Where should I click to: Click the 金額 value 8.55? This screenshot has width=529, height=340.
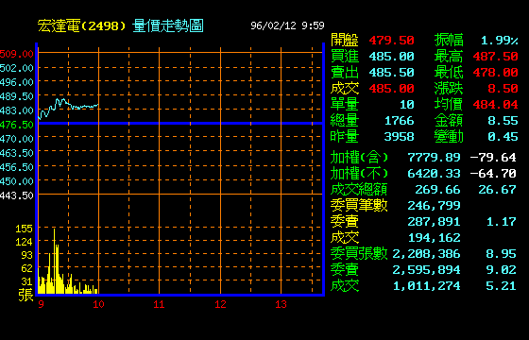pos(503,121)
